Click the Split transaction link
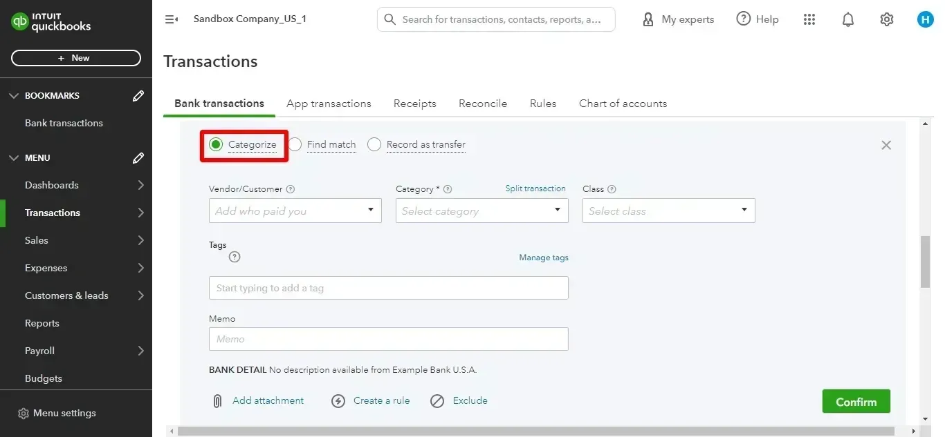Image resolution: width=945 pixels, height=437 pixels. (x=535, y=188)
